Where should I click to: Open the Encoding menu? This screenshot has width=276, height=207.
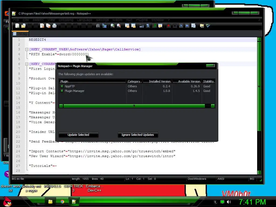[x=66, y=20]
